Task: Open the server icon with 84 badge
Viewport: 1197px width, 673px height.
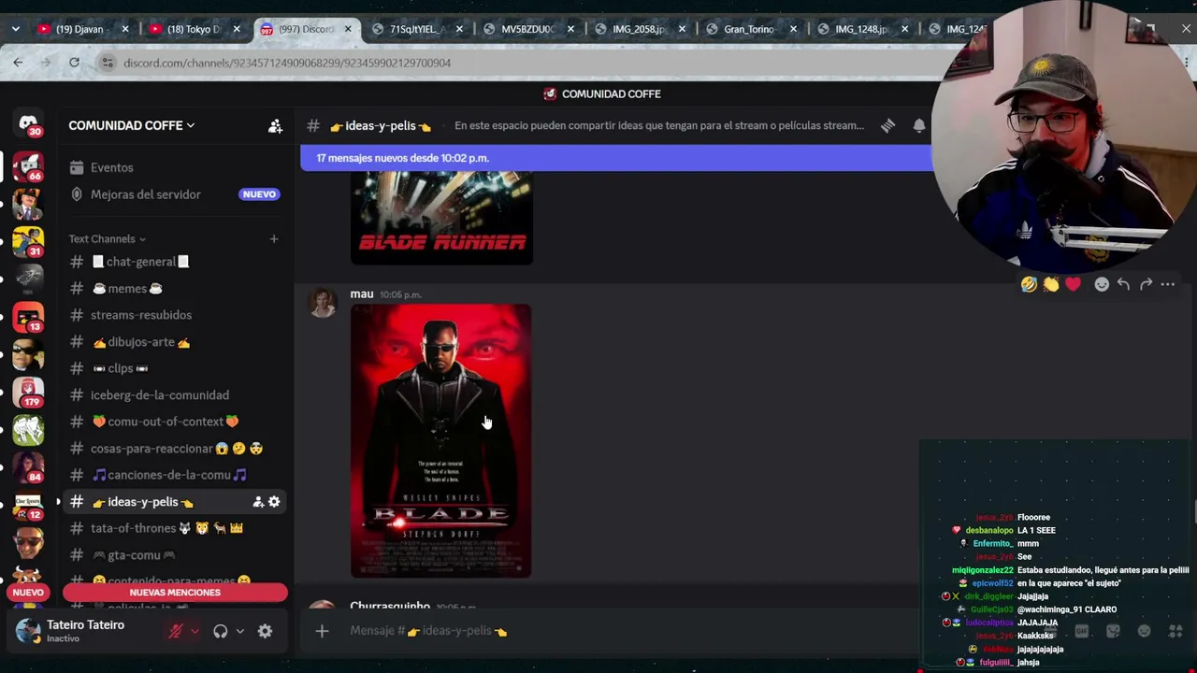Action: click(28, 467)
